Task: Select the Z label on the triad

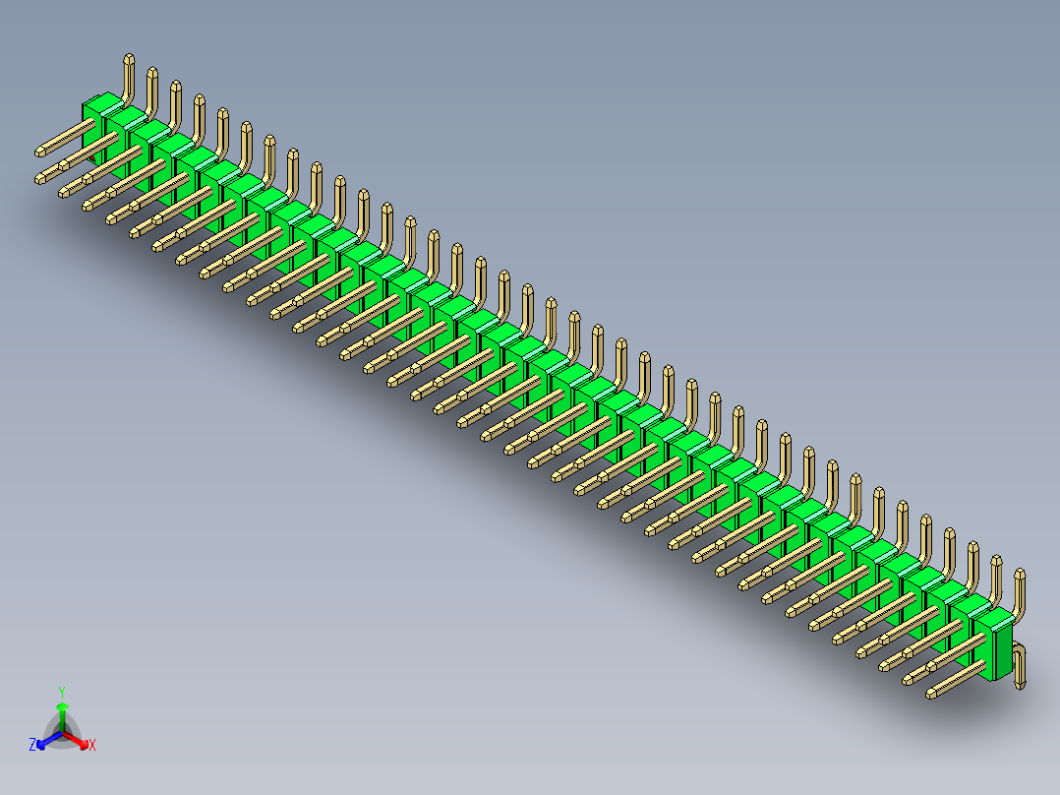Action: tap(32, 744)
